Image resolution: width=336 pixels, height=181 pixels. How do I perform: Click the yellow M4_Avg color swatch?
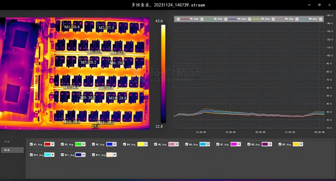point(140,144)
